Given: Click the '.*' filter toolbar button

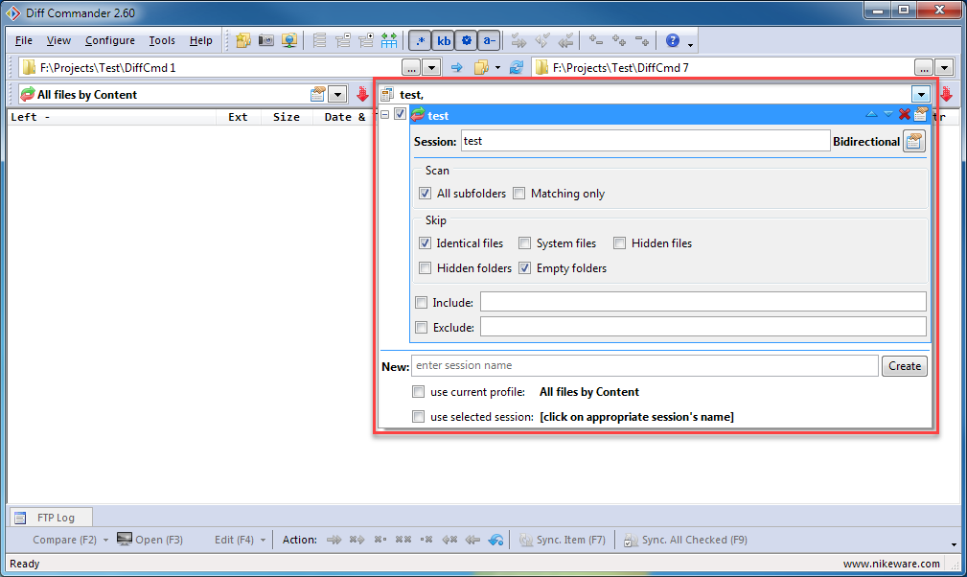Looking at the screenshot, I should (x=420, y=40).
